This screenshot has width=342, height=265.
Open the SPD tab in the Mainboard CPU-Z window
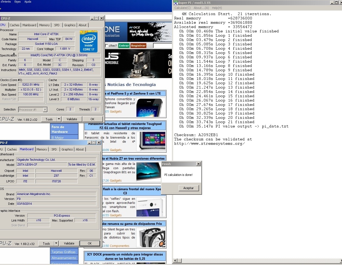[x=54, y=149]
